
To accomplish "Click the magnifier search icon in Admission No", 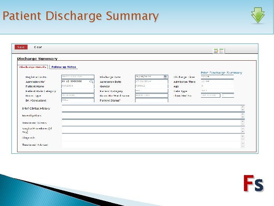I will [x=91, y=82].
